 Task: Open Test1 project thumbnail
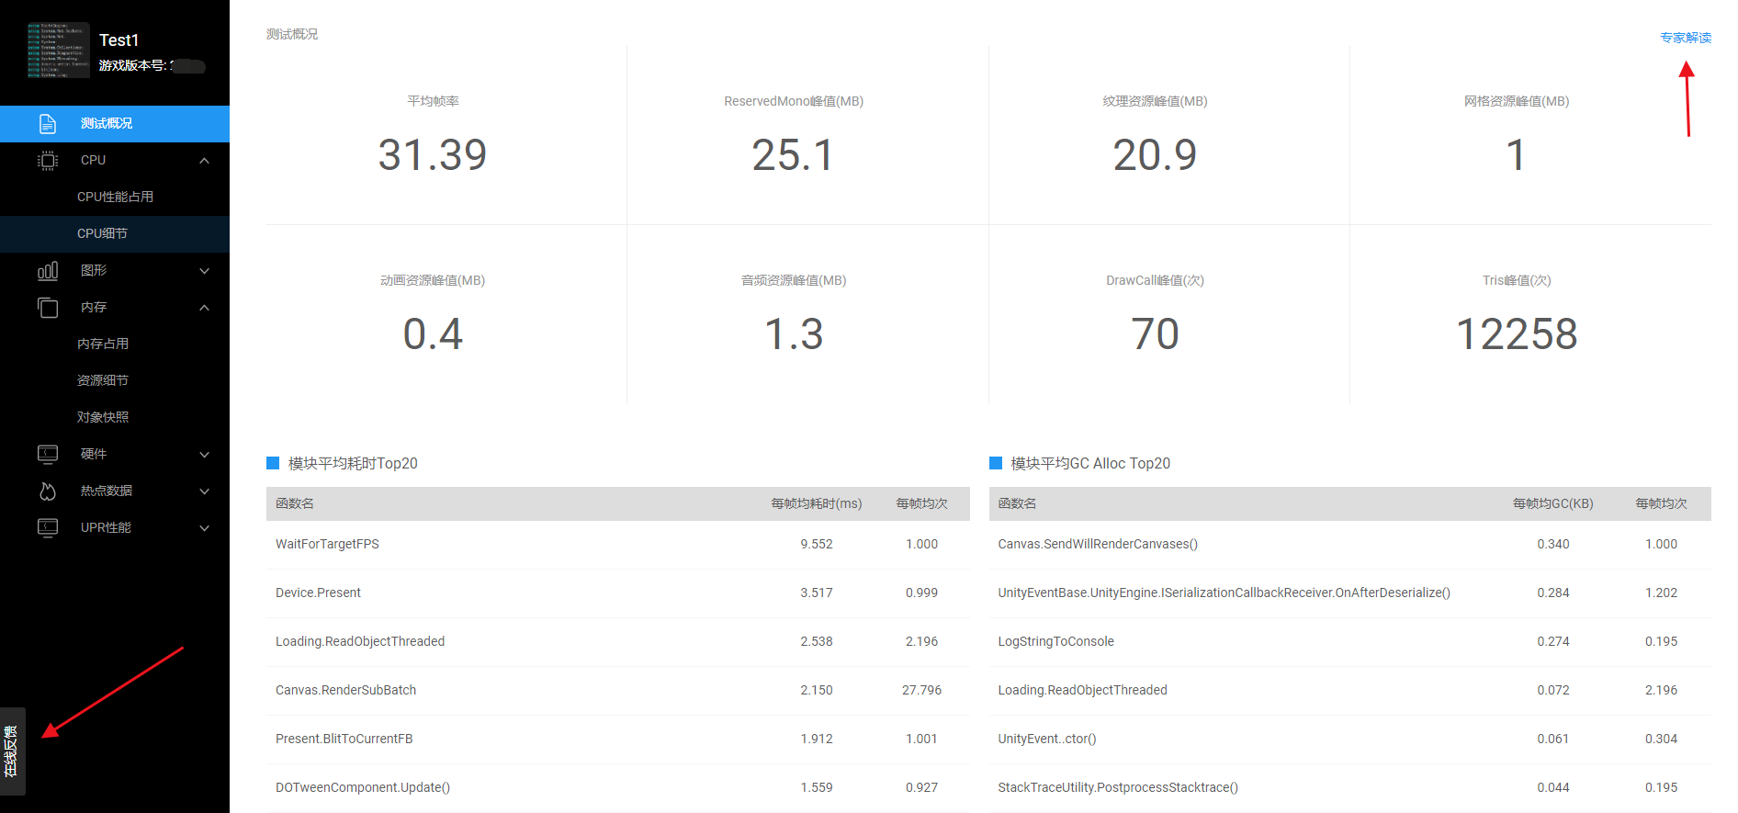[x=58, y=51]
